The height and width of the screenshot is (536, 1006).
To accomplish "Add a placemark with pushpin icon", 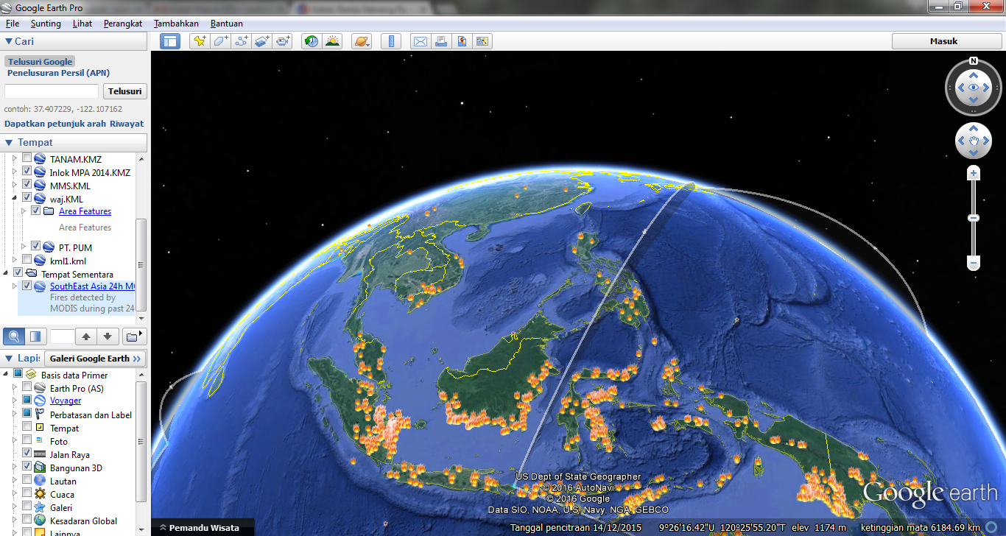I will tap(200, 41).
